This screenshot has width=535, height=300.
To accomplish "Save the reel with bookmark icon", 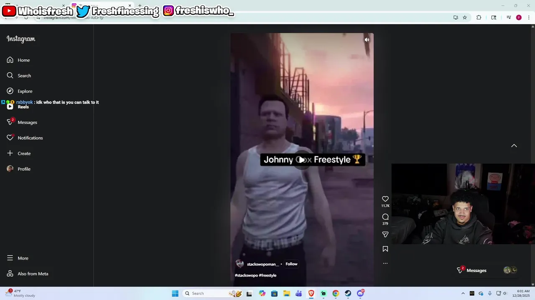I will [x=385, y=249].
